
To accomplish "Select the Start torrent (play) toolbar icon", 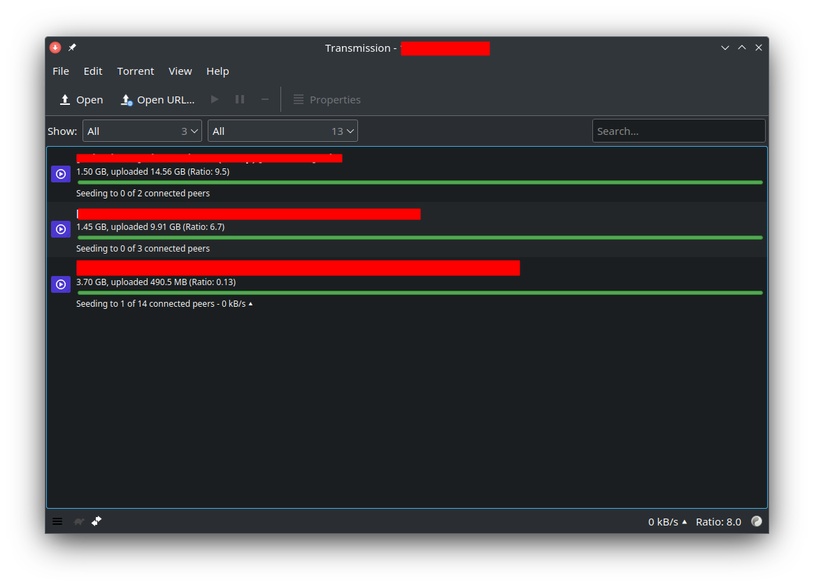I will 214,99.
